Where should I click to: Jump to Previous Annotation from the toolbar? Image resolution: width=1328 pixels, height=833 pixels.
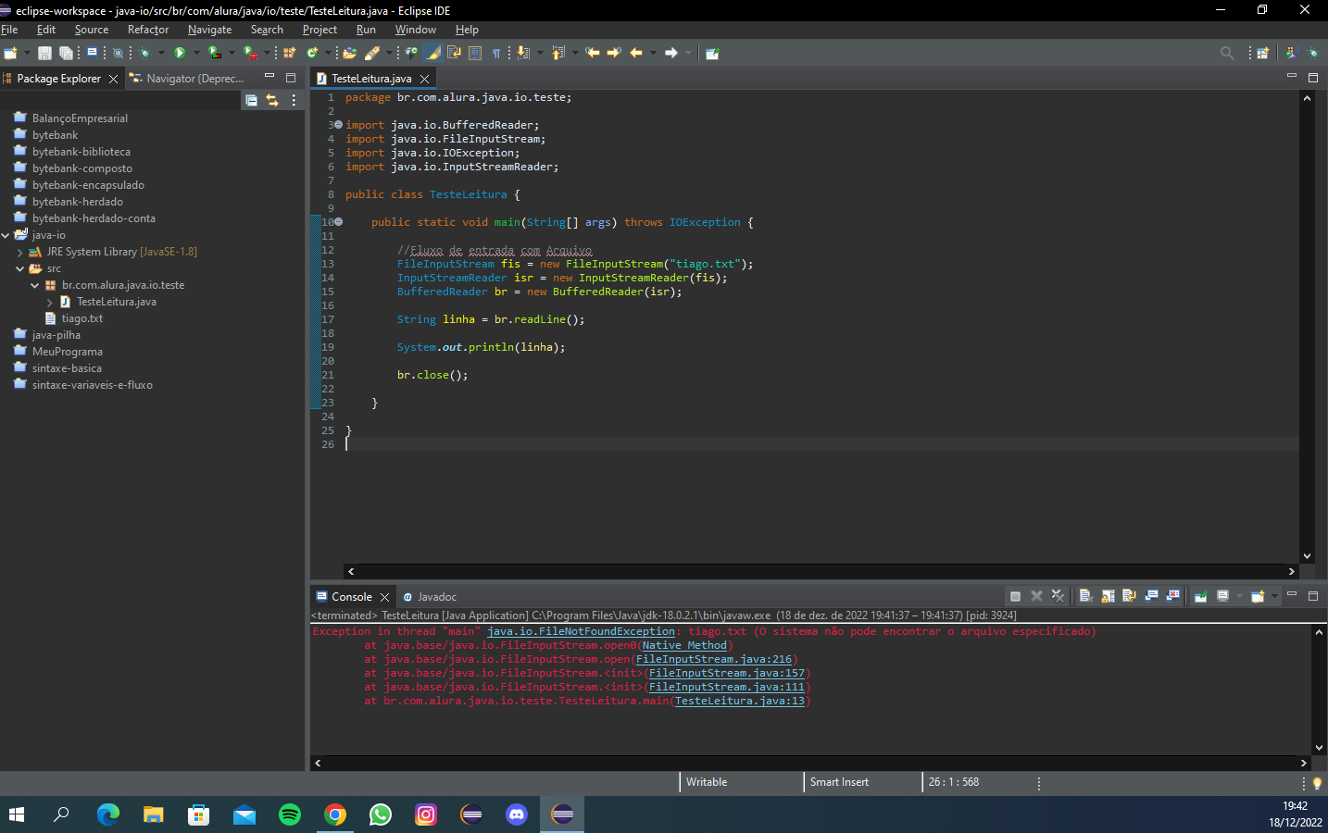[x=557, y=53]
